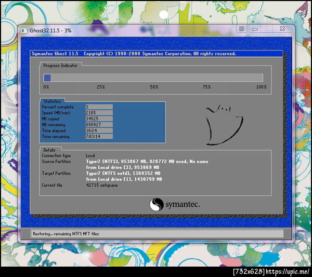Click the 'Source Partition' label
Screen dimensions: 312x277
(x=56, y=162)
